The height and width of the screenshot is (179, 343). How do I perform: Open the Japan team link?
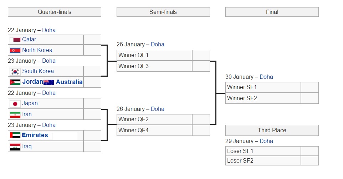[30, 103]
